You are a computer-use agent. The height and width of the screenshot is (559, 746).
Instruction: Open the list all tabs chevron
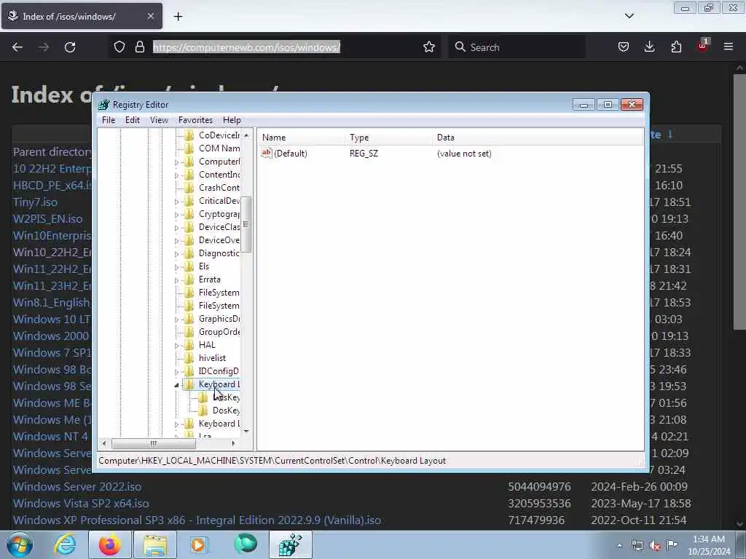pos(629,16)
